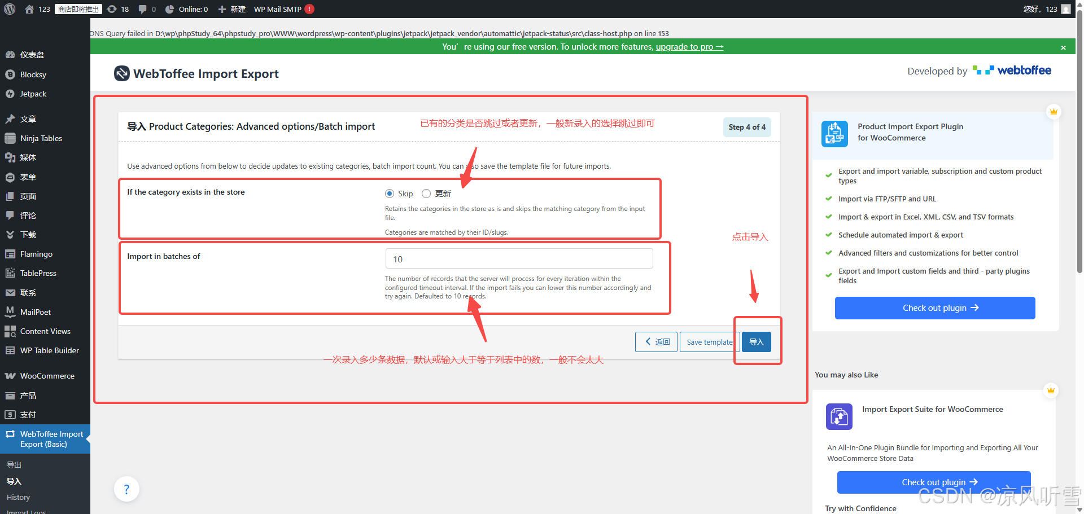Click the 'You may also Like' heading

pos(846,375)
